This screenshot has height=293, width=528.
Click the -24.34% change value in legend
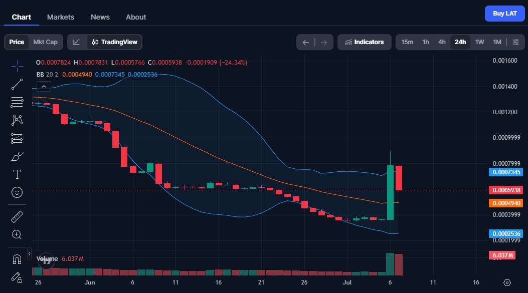tap(233, 63)
